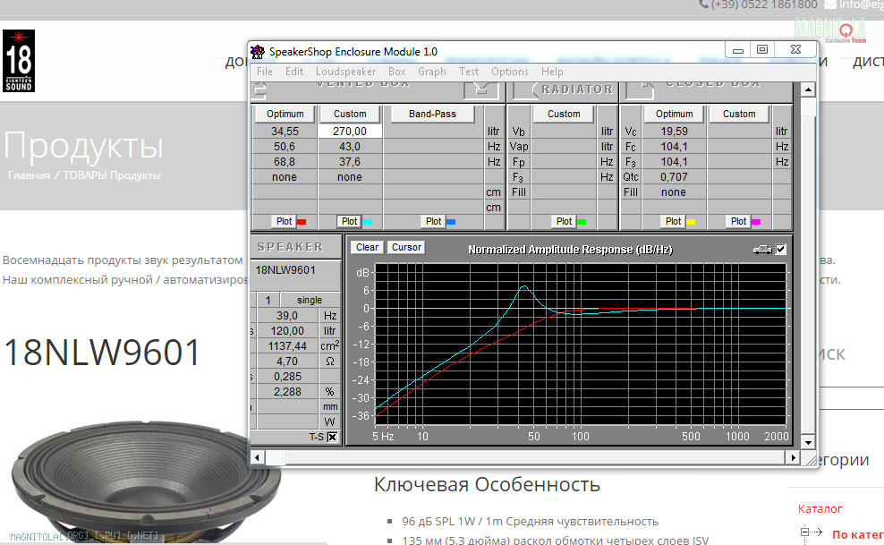Click the speaker value 0,285
884x545 pixels.
pos(287,377)
